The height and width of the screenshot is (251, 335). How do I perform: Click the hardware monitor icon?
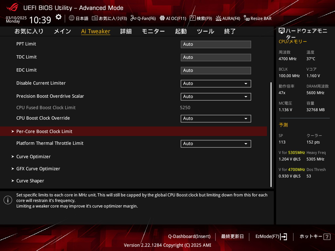282,31
